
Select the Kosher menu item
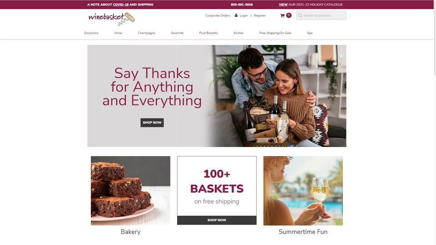238,33
